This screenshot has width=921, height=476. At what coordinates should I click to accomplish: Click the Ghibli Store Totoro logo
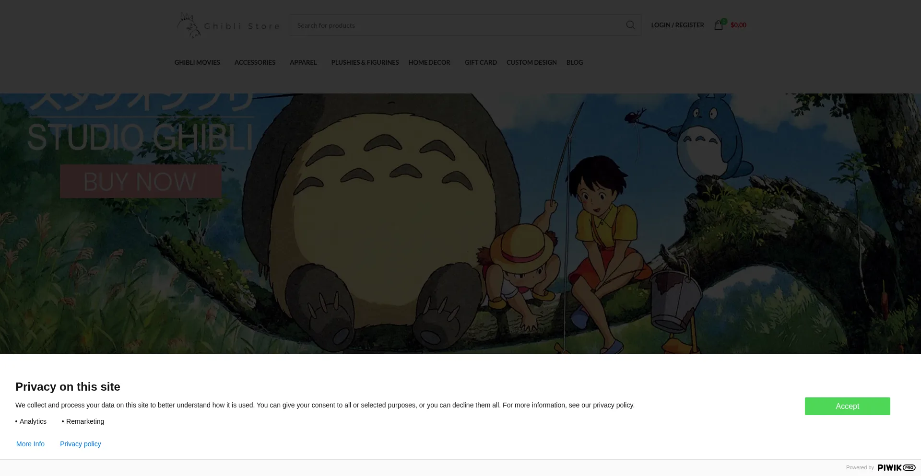coord(227,25)
